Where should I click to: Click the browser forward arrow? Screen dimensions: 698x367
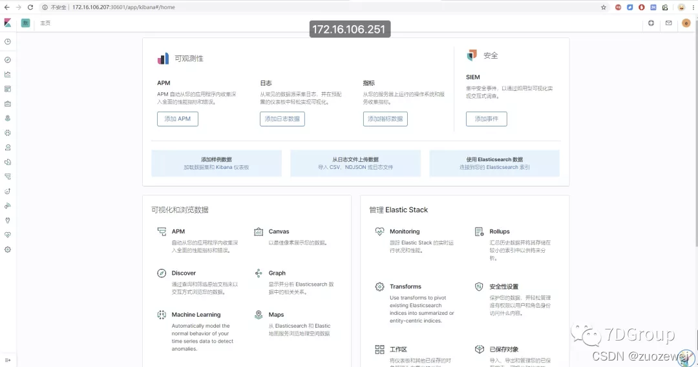click(18, 7)
